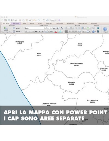The width and height of the screenshot is (109, 141).
Task: Align text left in Paragrafo group
Action: 66,31
